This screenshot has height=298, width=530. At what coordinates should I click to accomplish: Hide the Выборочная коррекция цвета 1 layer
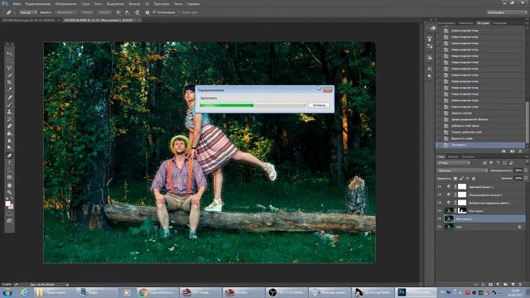click(440, 203)
